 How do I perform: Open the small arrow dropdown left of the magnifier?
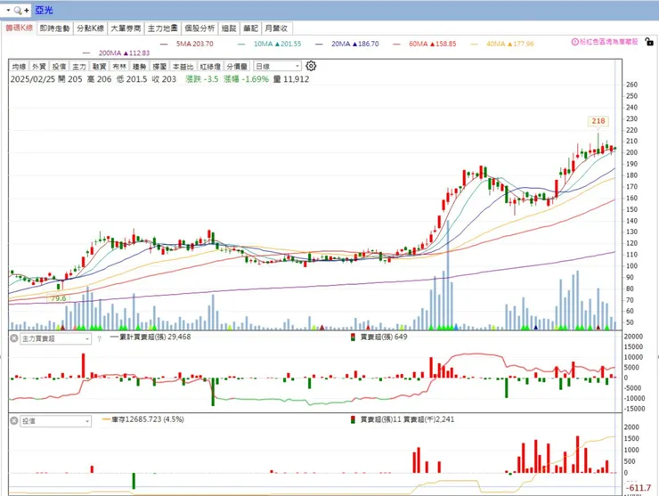click(x=8, y=10)
